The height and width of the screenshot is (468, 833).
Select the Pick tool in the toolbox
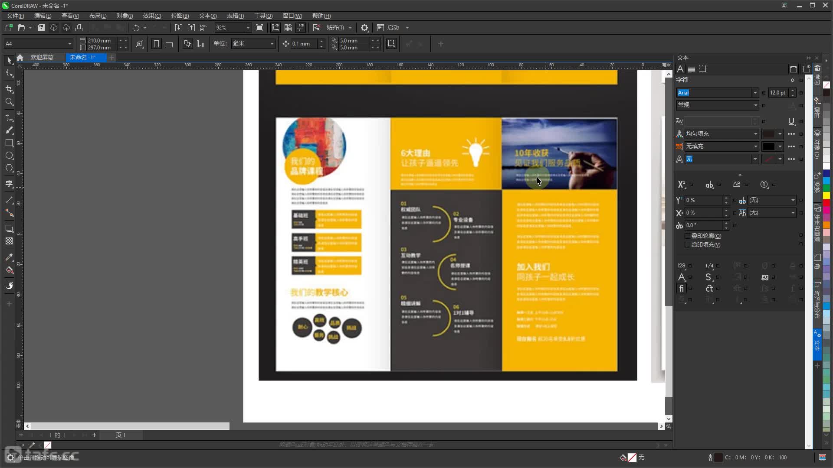[9, 60]
